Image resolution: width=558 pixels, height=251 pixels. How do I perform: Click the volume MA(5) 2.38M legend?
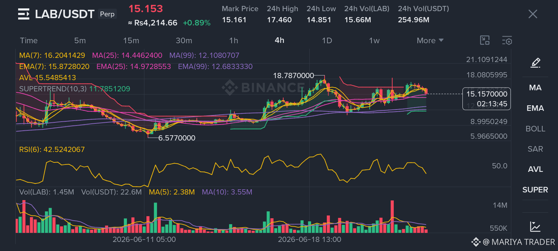172,192
